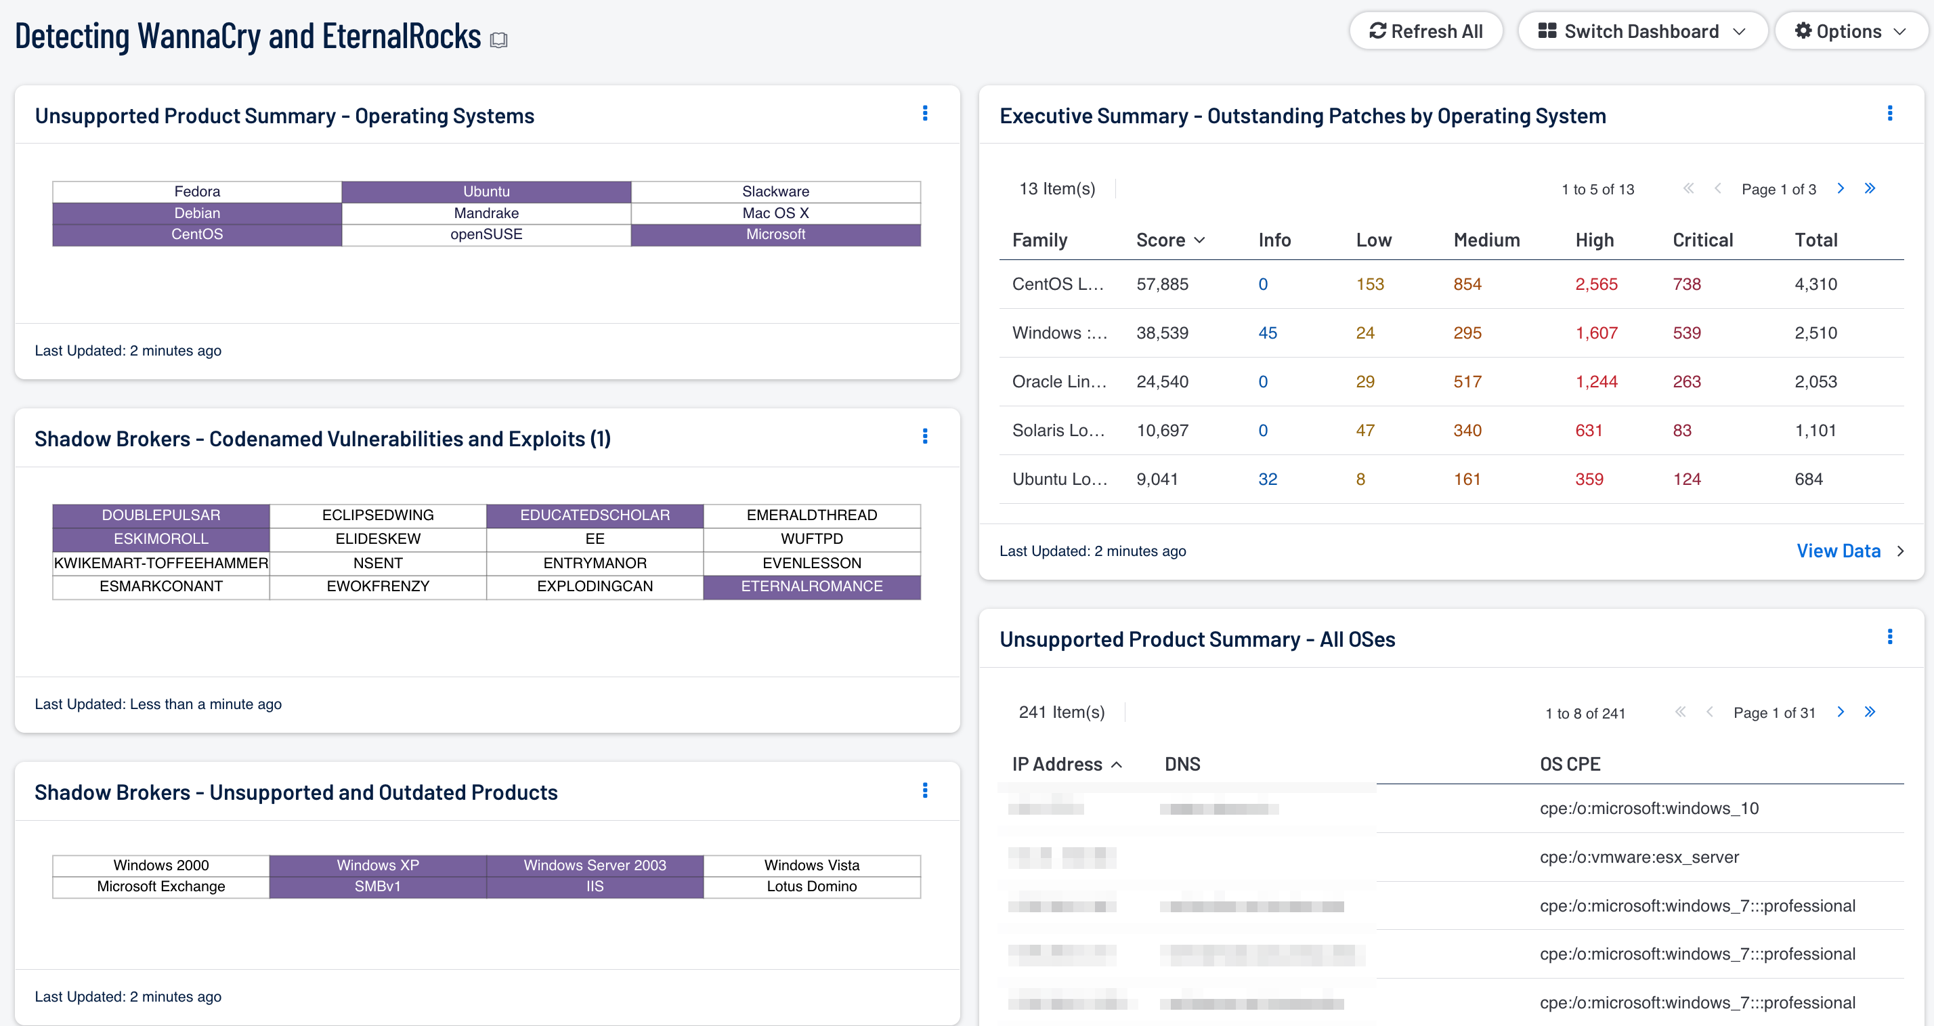
Task: Open kebab menu for Unsupported Product Summary - All OSes
Action: point(1890,637)
